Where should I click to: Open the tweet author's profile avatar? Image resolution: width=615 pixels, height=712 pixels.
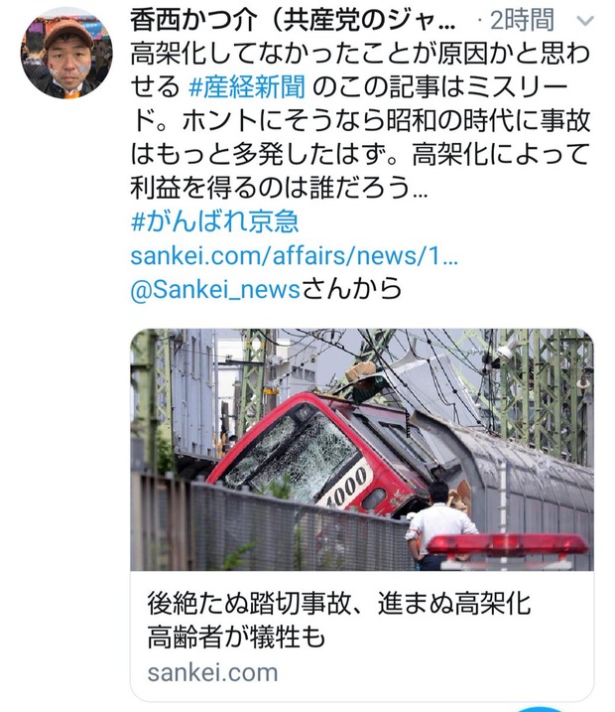(x=66, y=54)
